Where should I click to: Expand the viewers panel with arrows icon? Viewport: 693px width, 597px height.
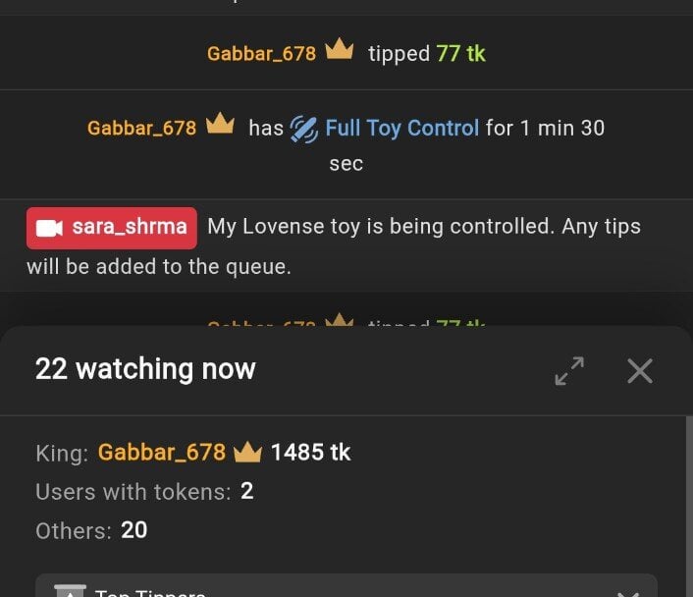pos(569,370)
